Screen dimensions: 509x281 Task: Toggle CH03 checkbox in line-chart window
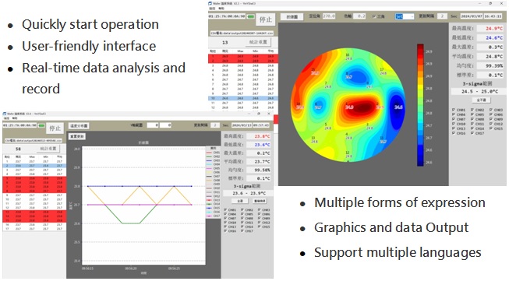pyautogui.click(x=260, y=210)
